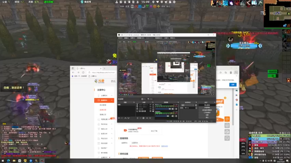Screen dimensions: 291x163
Task: Add a new source with plus icon in OBS Sources
Action: click(137, 118)
